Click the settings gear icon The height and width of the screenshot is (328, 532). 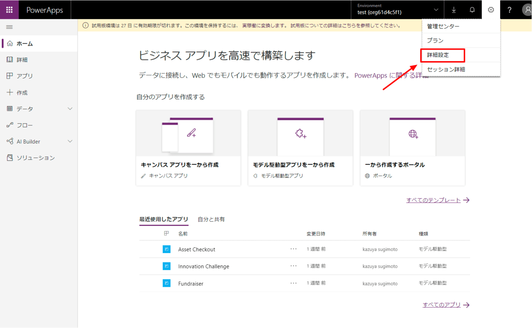(x=491, y=10)
